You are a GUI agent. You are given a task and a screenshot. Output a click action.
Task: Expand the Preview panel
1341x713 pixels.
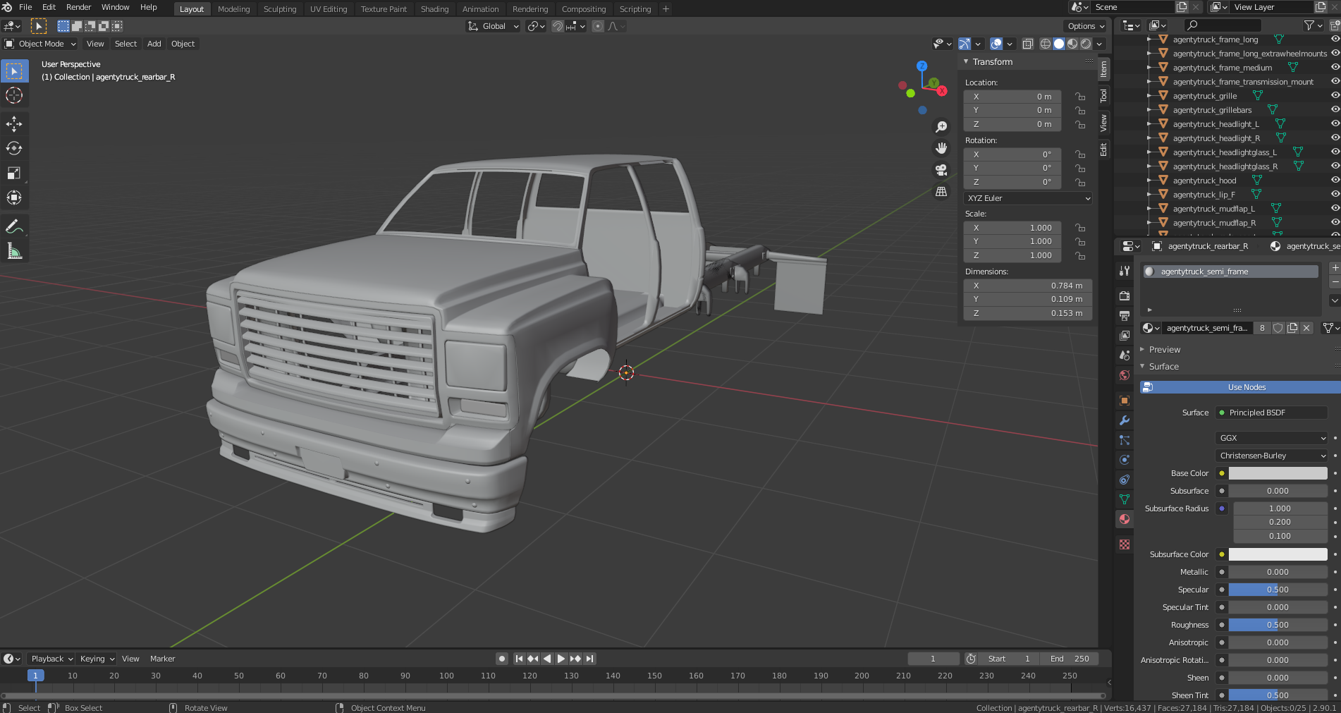(1164, 350)
